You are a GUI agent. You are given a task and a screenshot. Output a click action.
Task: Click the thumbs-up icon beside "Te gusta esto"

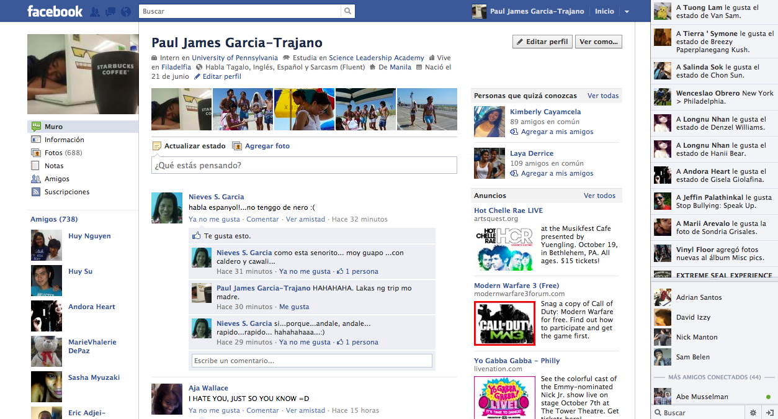pyautogui.click(x=197, y=237)
